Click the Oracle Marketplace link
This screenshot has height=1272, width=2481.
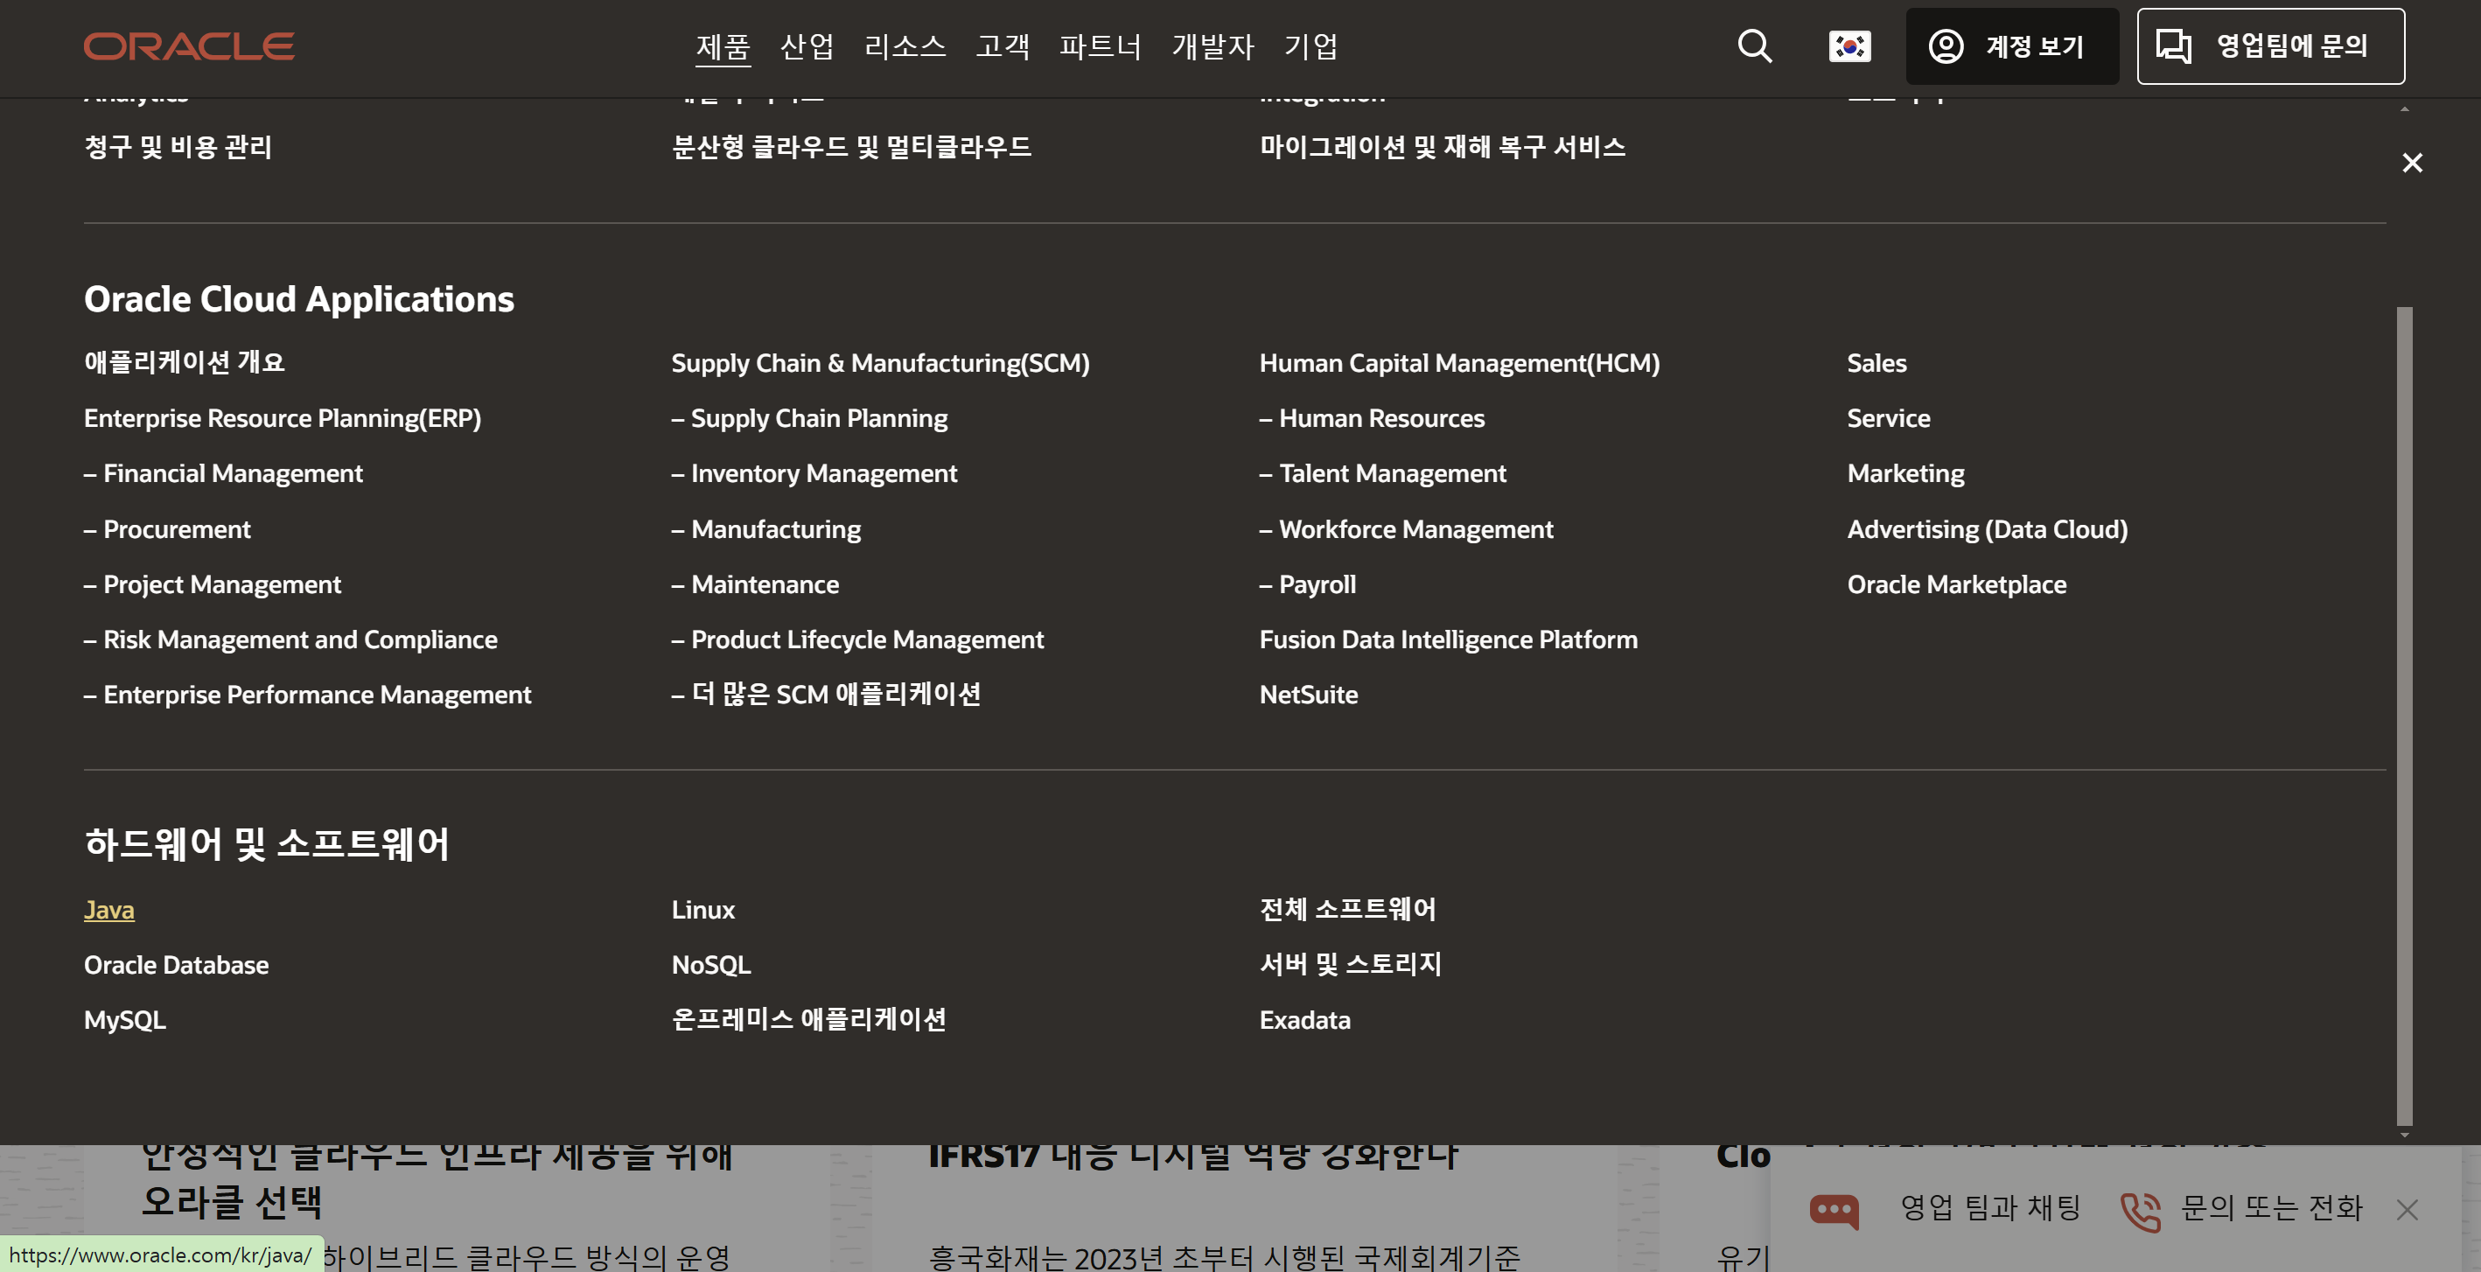click(1956, 584)
